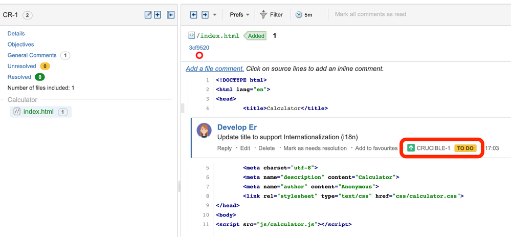Open the Prefs dropdown menu
Image resolution: width=511 pixels, height=237 pixels.
point(239,15)
